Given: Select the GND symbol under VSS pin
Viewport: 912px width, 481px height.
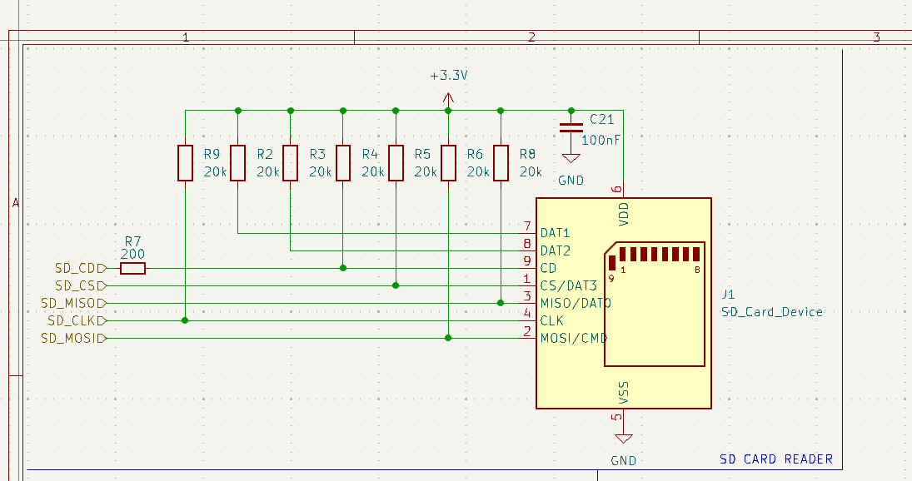Looking at the screenshot, I should [x=623, y=438].
